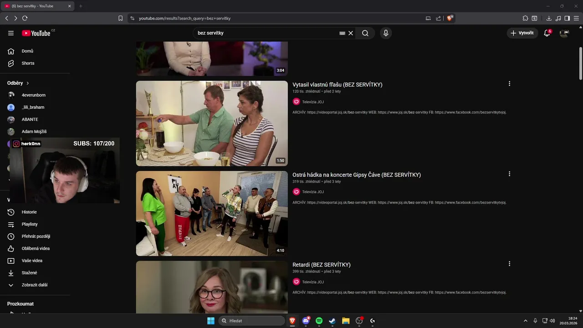The height and width of the screenshot is (328, 583).
Task: Click the page vertical scrollbar
Action: 580,63
